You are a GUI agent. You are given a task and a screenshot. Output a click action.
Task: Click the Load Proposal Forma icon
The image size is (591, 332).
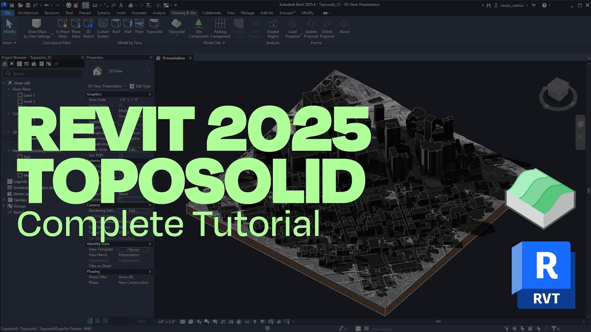292,23
